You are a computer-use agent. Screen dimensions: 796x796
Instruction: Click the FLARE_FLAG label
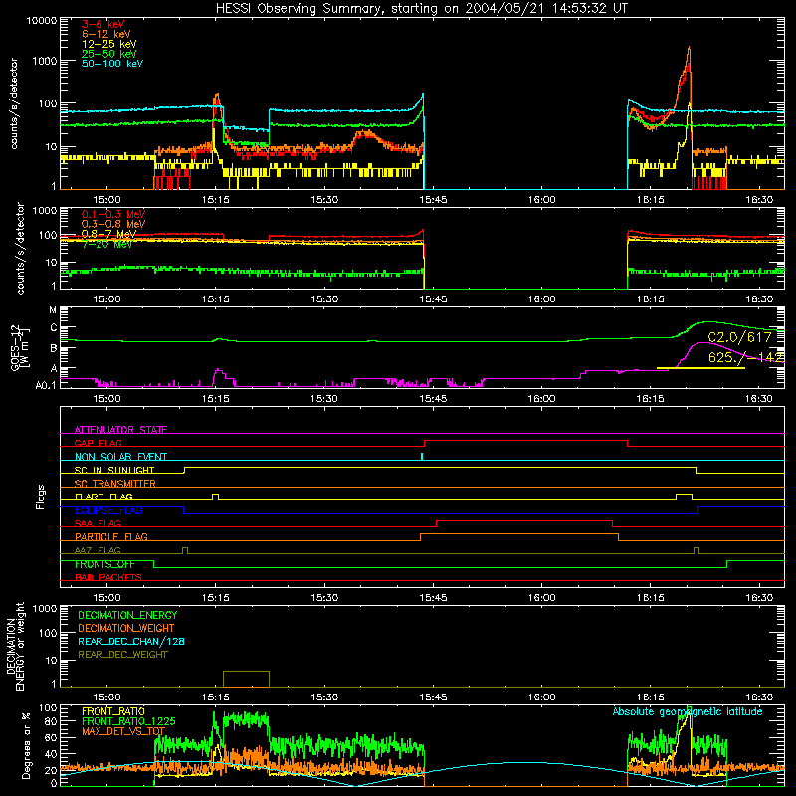103,497
